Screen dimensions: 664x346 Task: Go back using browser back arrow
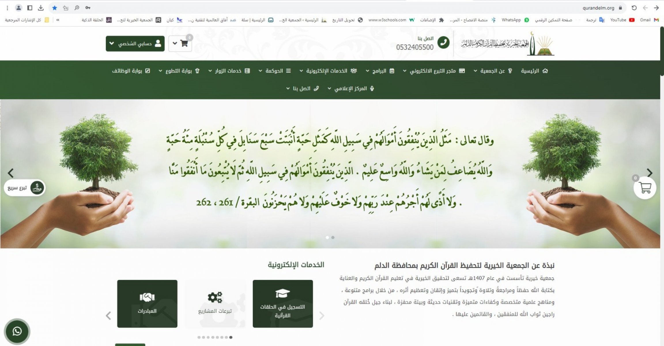[x=645, y=8]
